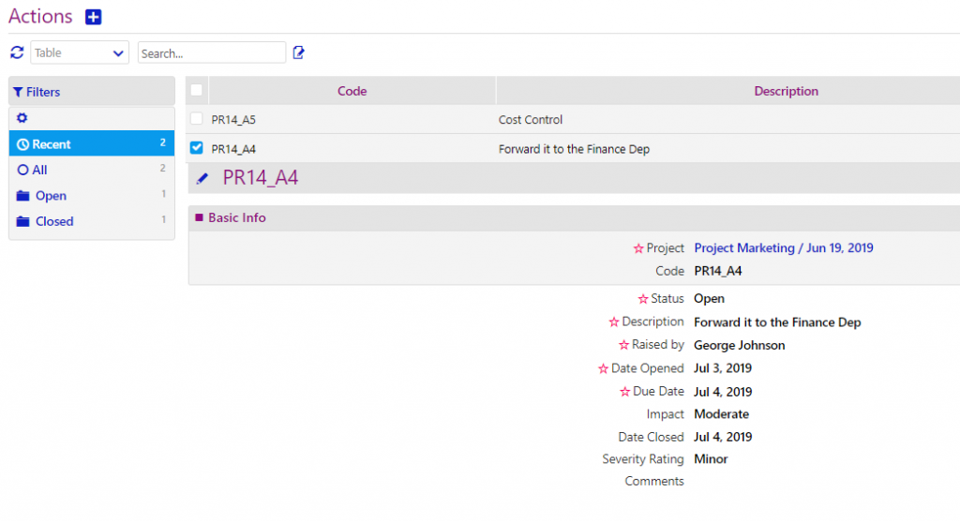Click the gear icon in Filters panel
This screenshot has width=960, height=522.
tap(22, 119)
